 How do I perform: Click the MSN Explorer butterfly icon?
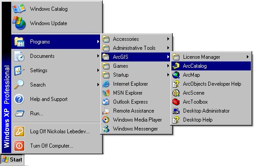tap(106, 93)
